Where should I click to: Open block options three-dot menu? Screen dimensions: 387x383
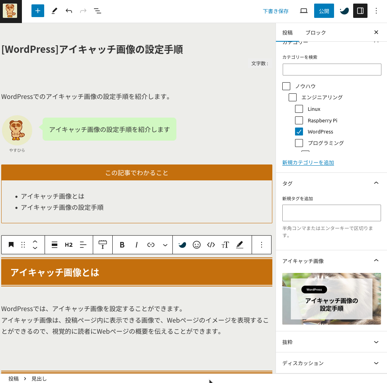pos(261,245)
